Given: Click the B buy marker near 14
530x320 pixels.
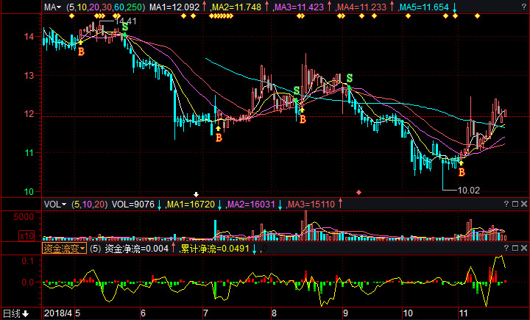Looking at the screenshot, I should 81,51.
